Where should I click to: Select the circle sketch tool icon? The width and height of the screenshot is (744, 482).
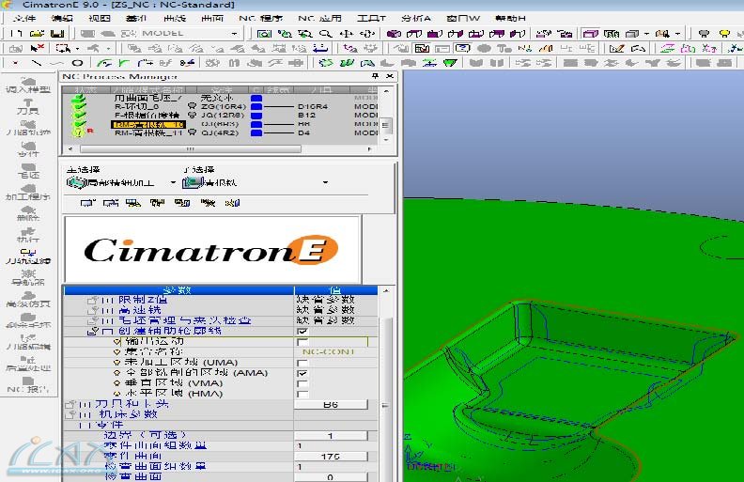coord(77,63)
